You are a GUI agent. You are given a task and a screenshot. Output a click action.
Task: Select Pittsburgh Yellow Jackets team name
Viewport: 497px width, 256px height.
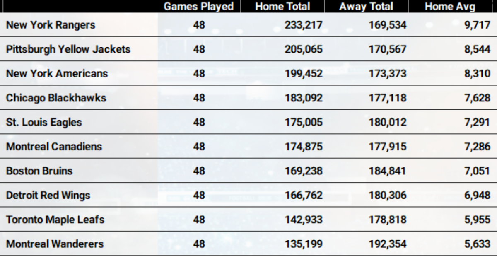(68, 50)
